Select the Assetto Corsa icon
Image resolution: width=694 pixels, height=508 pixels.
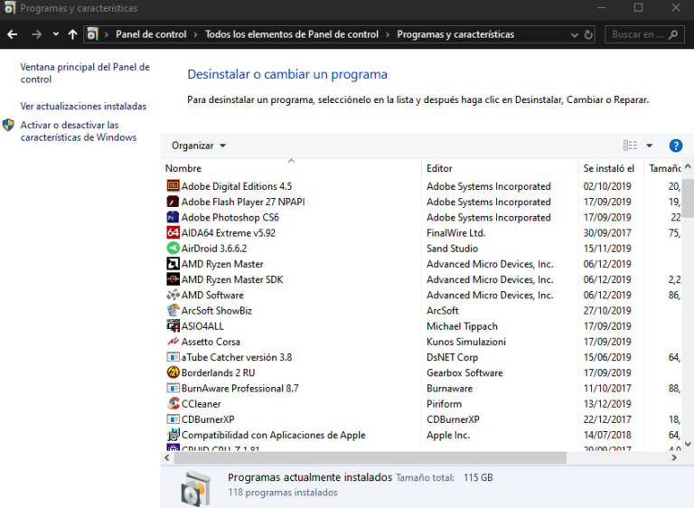pyautogui.click(x=173, y=342)
